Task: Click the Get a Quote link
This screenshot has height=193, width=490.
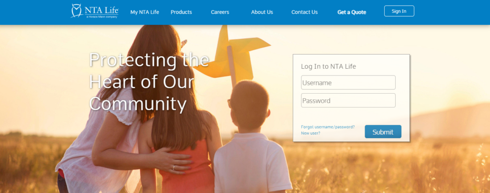Action: point(352,12)
